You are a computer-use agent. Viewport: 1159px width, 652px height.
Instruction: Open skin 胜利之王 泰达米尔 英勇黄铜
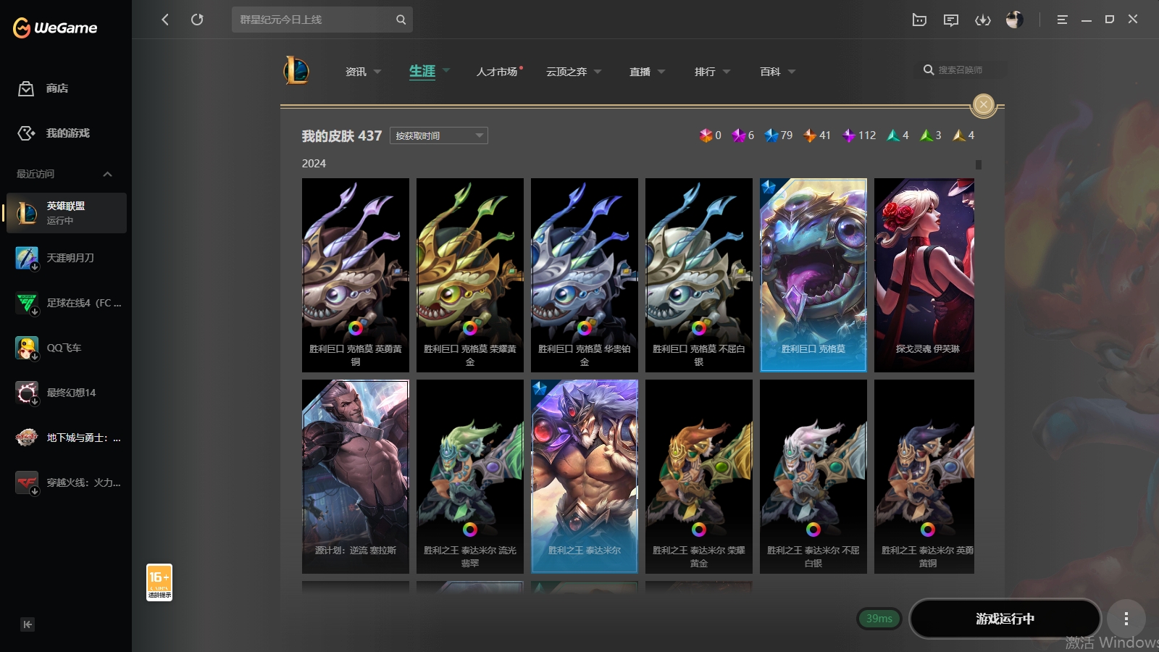point(924,477)
